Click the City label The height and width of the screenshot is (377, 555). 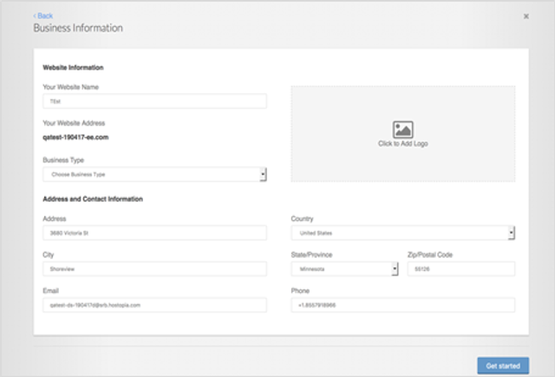coord(49,255)
